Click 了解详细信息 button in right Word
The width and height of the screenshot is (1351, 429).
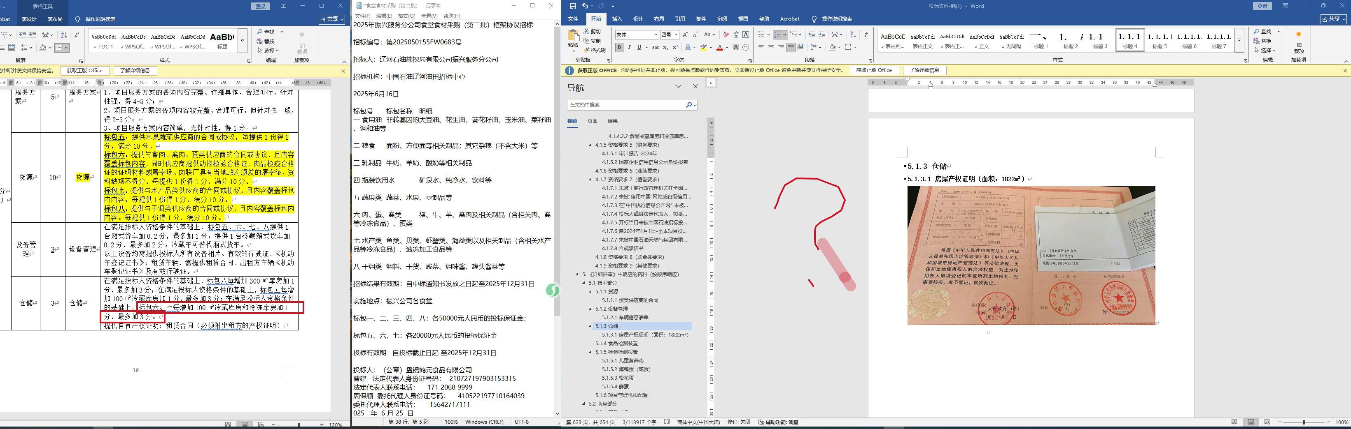pyautogui.click(x=924, y=70)
